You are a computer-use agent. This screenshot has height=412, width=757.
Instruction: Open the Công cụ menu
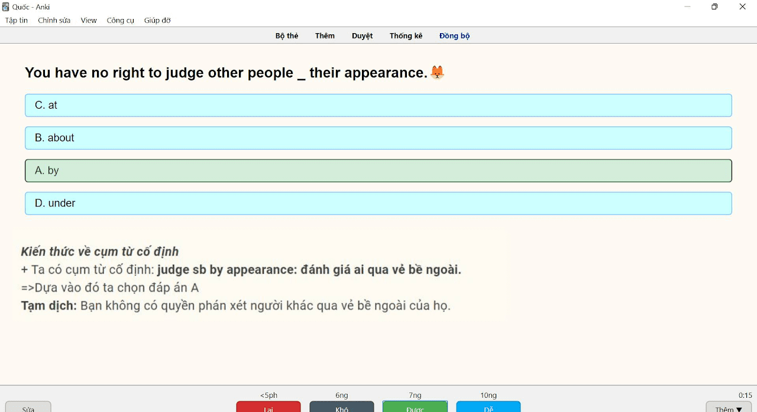(121, 20)
